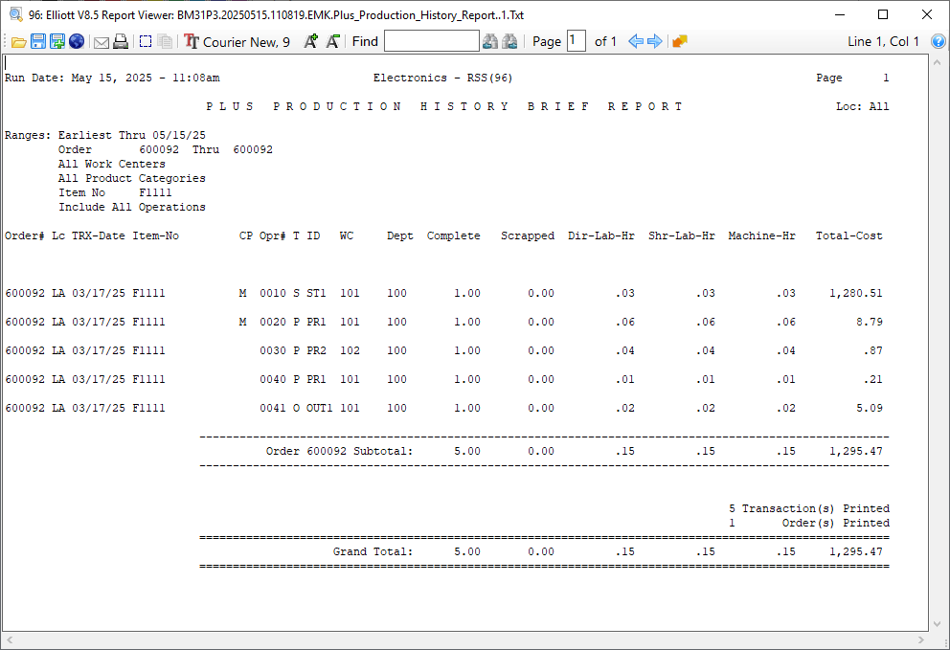Click the ID value ST1

pos(316,293)
